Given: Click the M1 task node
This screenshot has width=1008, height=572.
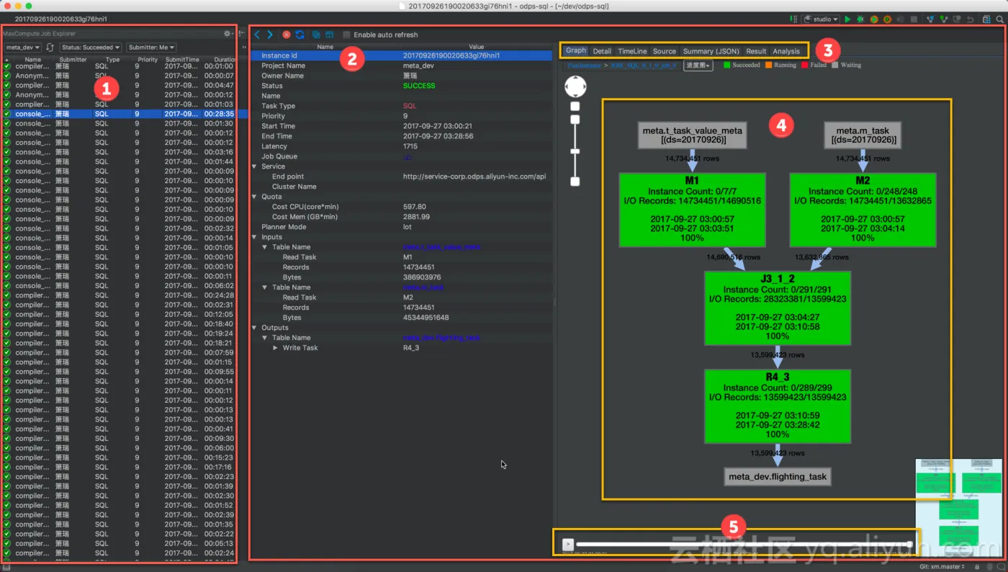Looking at the screenshot, I should (692, 210).
